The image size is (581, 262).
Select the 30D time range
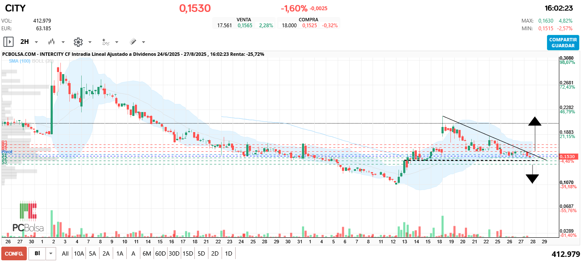[174, 253]
